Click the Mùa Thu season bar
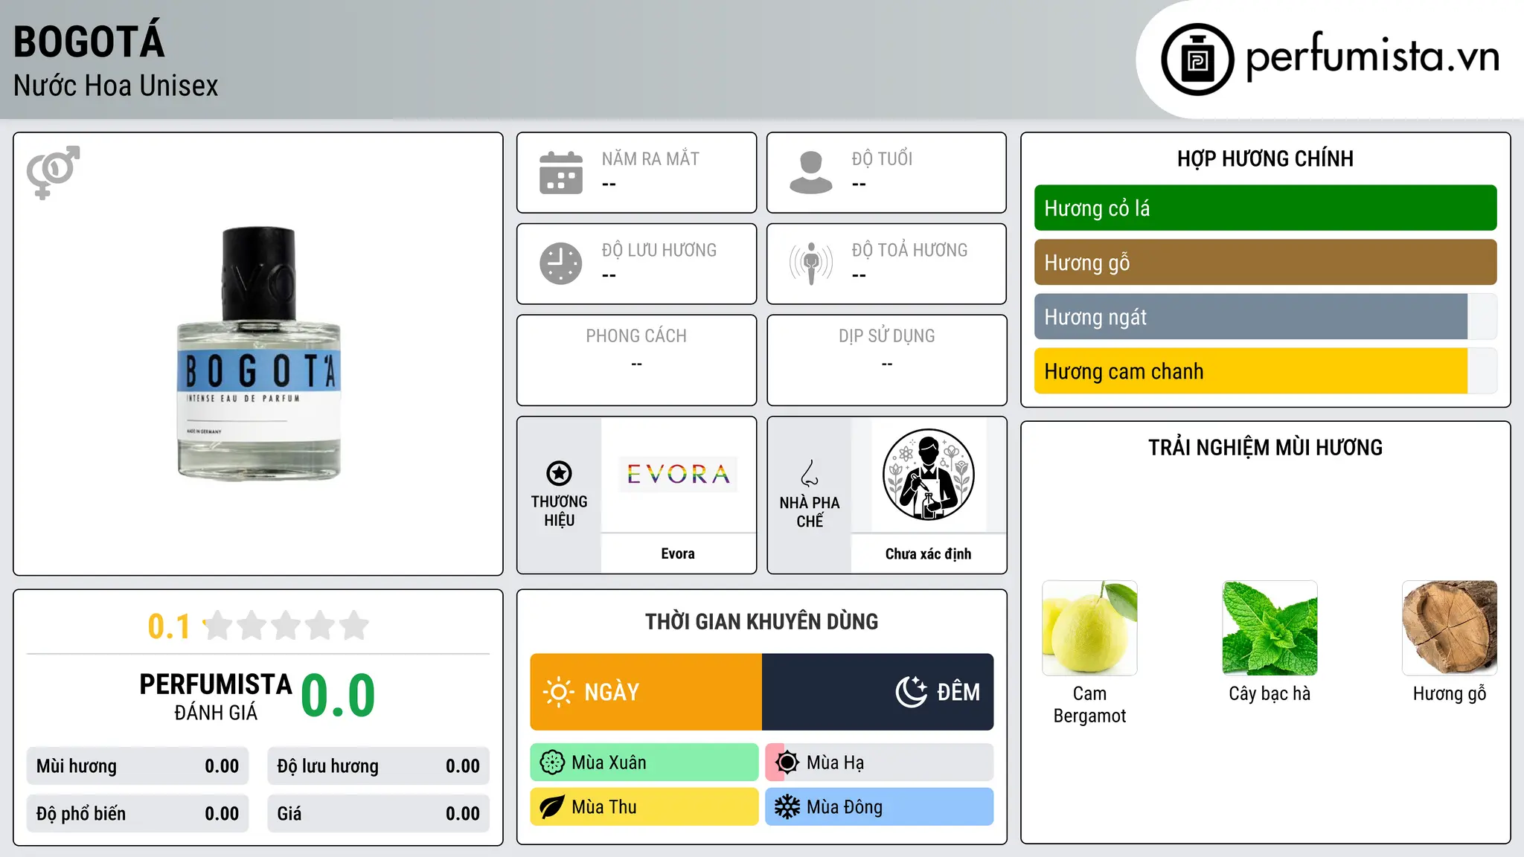Screen dimensions: 1524x857 644,807
